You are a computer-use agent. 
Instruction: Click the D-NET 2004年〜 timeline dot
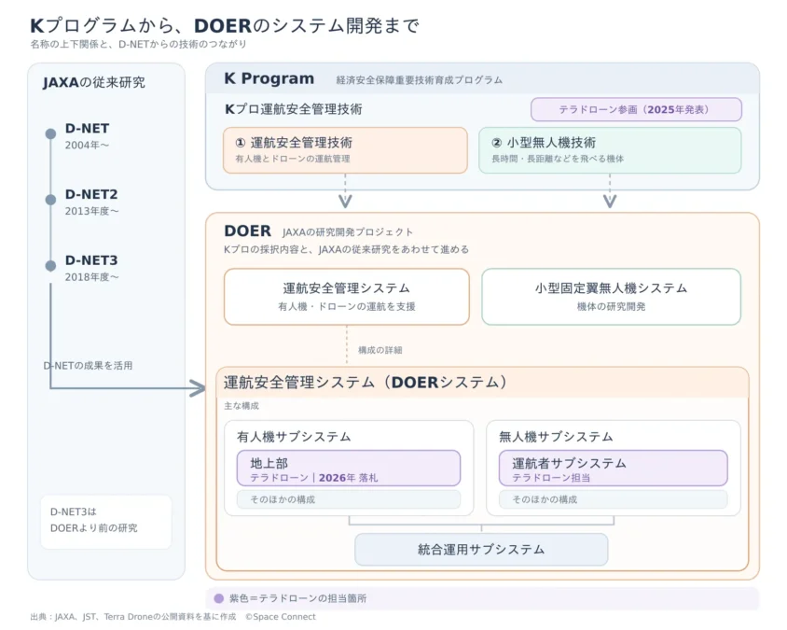click(x=50, y=133)
